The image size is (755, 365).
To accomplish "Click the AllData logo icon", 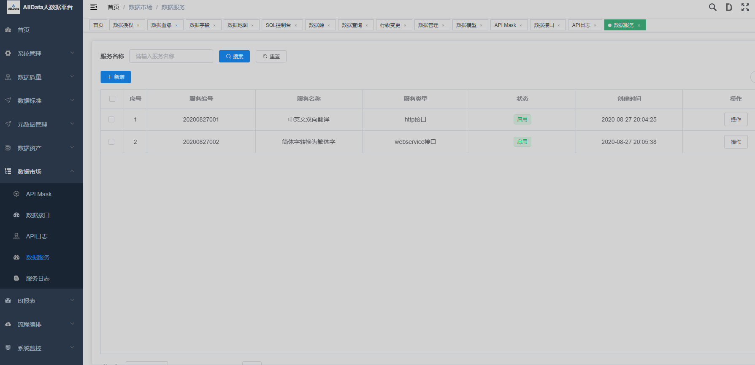I will pyautogui.click(x=13, y=7).
